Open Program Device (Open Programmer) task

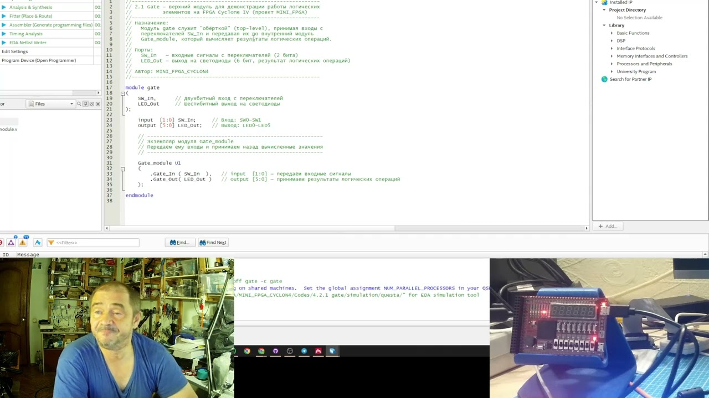pyautogui.click(x=39, y=60)
